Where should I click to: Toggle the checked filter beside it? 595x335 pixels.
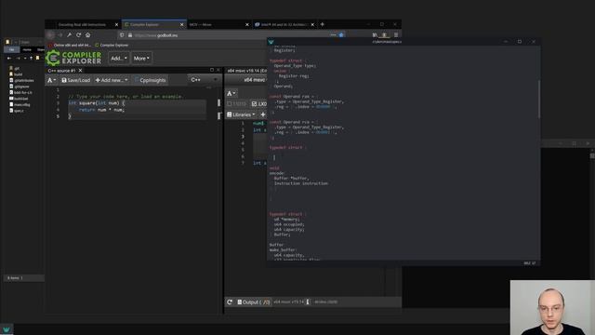259,103
